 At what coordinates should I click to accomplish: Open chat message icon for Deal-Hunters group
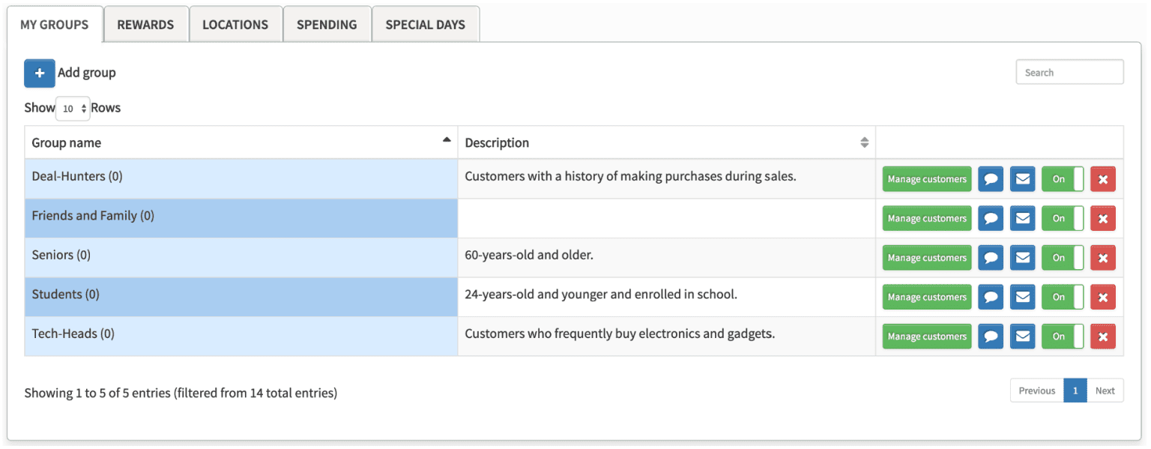991,179
